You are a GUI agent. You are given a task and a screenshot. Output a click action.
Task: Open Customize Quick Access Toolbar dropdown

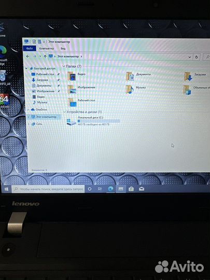(x=44, y=42)
